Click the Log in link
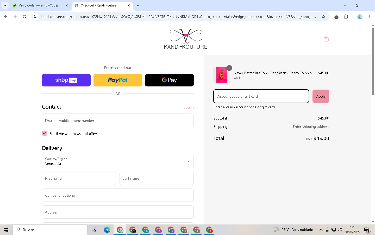This screenshot has height=235, width=375. pyautogui.click(x=189, y=107)
